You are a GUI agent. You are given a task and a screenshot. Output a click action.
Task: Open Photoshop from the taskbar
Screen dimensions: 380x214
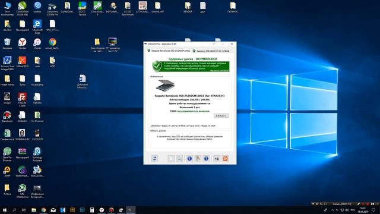click(x=82, y=210)
